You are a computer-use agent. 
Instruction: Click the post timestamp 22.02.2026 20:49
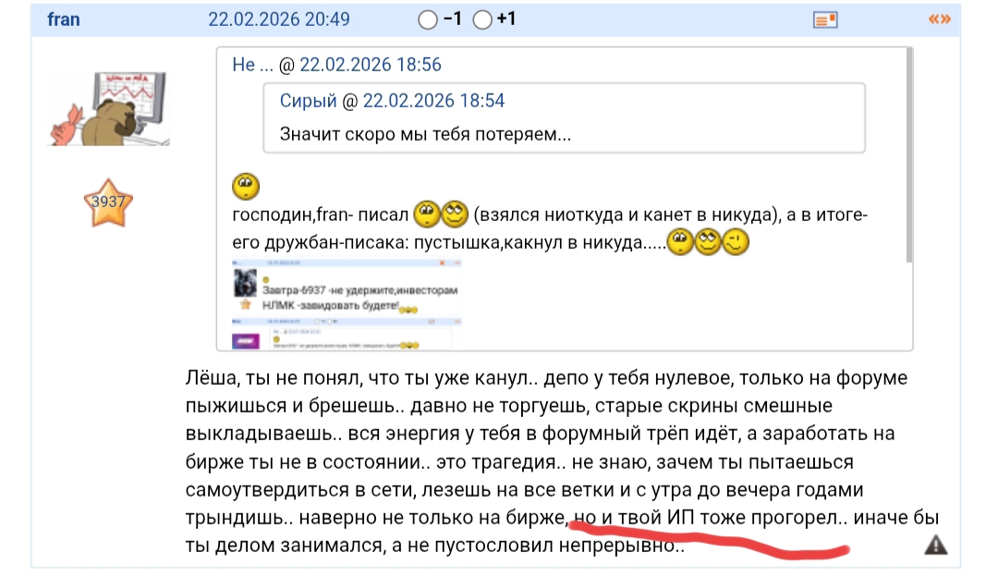[279, 19]
